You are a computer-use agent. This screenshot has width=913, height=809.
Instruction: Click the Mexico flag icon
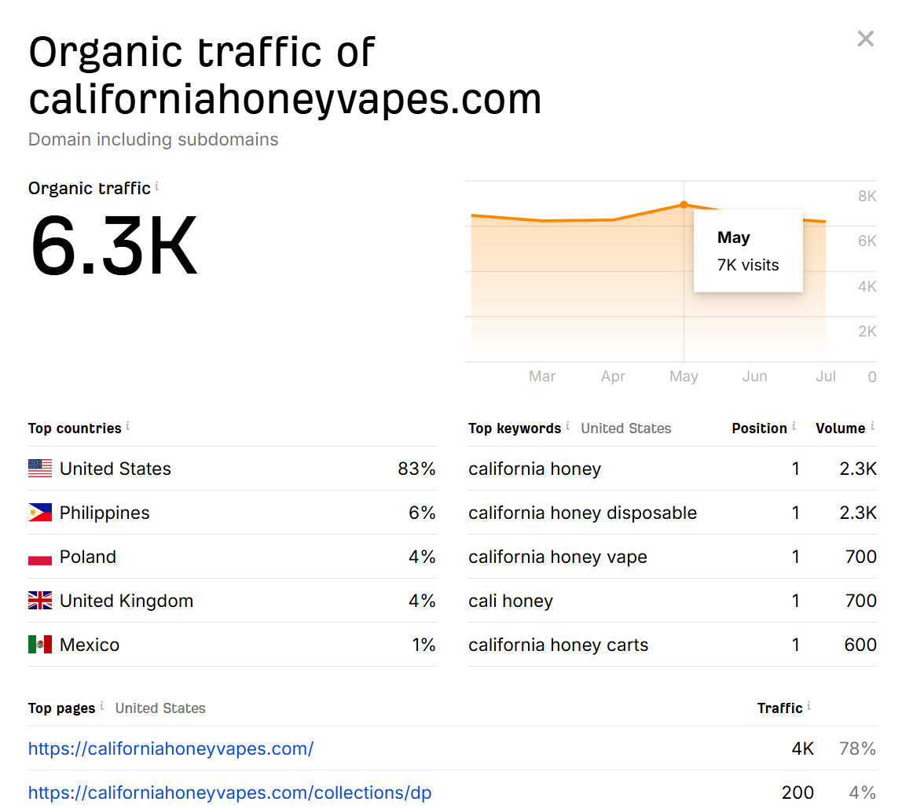point(40,645)
